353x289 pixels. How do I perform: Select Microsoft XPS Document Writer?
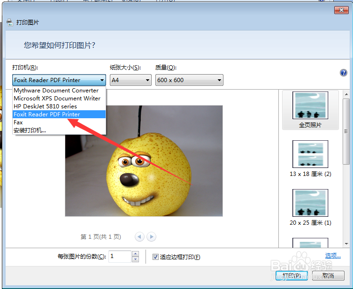click(x=59, y=99)
